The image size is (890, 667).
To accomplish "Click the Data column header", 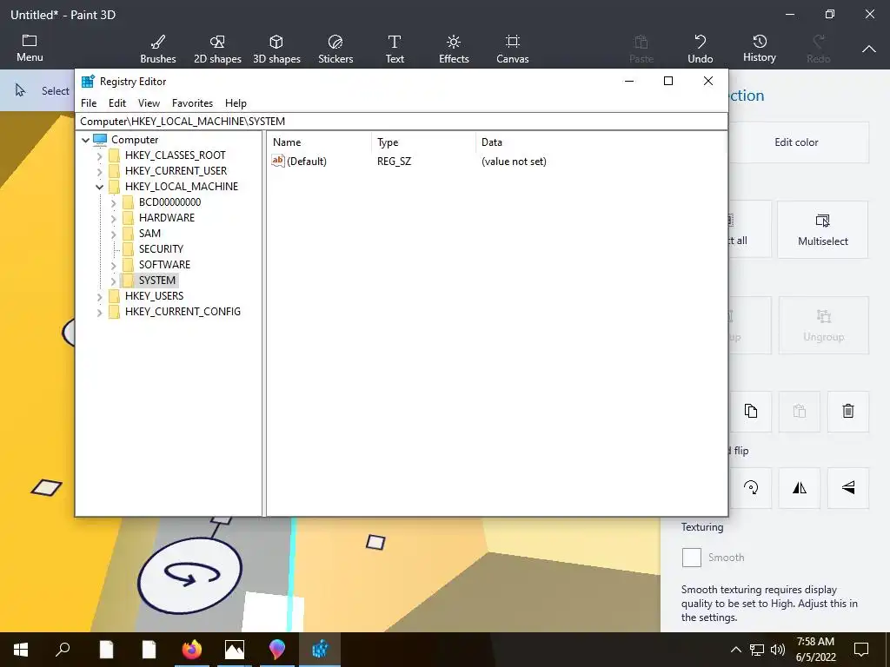I will pyautogui.click(x=601, y=142).
